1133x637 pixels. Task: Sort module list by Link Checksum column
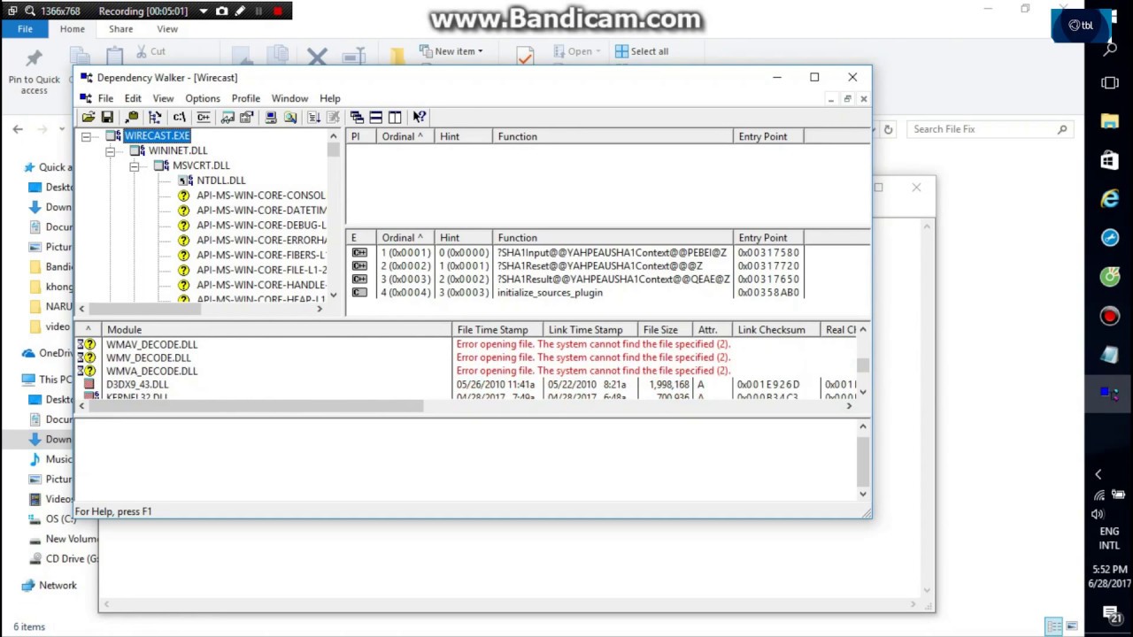pyautogui.click(x=776, y=330)
